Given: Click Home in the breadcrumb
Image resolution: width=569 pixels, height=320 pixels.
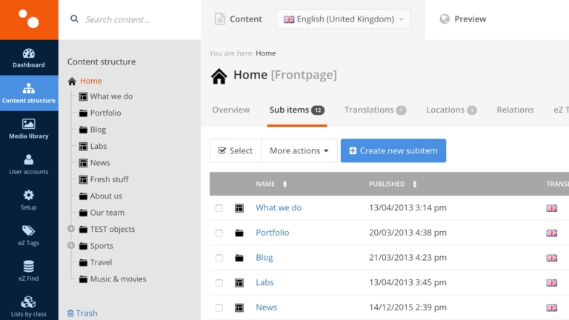Looking at the screenshot, I should (266, 53).
